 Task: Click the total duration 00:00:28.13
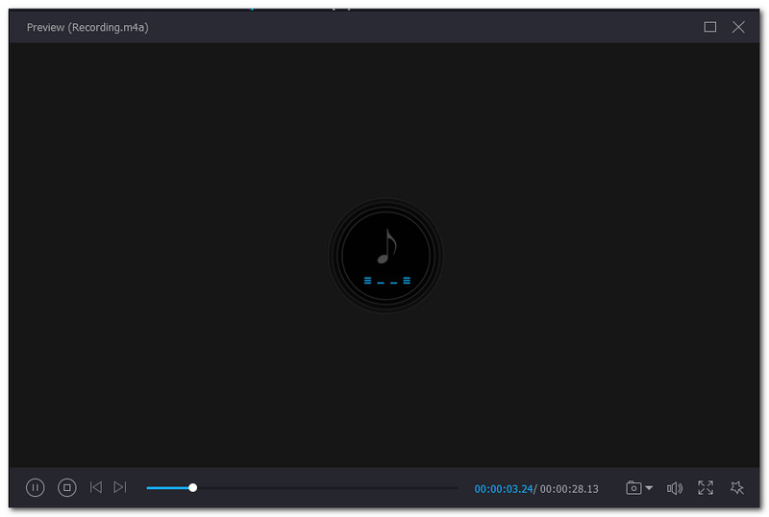pyautogui.click(x=569, y=489)
